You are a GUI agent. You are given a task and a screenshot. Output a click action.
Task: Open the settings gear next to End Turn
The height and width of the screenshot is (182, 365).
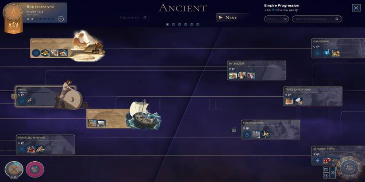(x=333, y=172)
